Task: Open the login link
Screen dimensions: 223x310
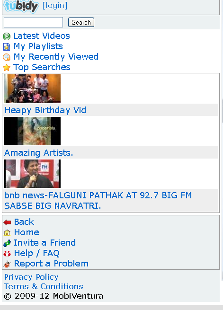Action: coord(55,5)
